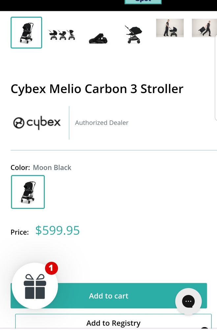
Task: Open the gift rewards icon
Action: pos(35,286)
